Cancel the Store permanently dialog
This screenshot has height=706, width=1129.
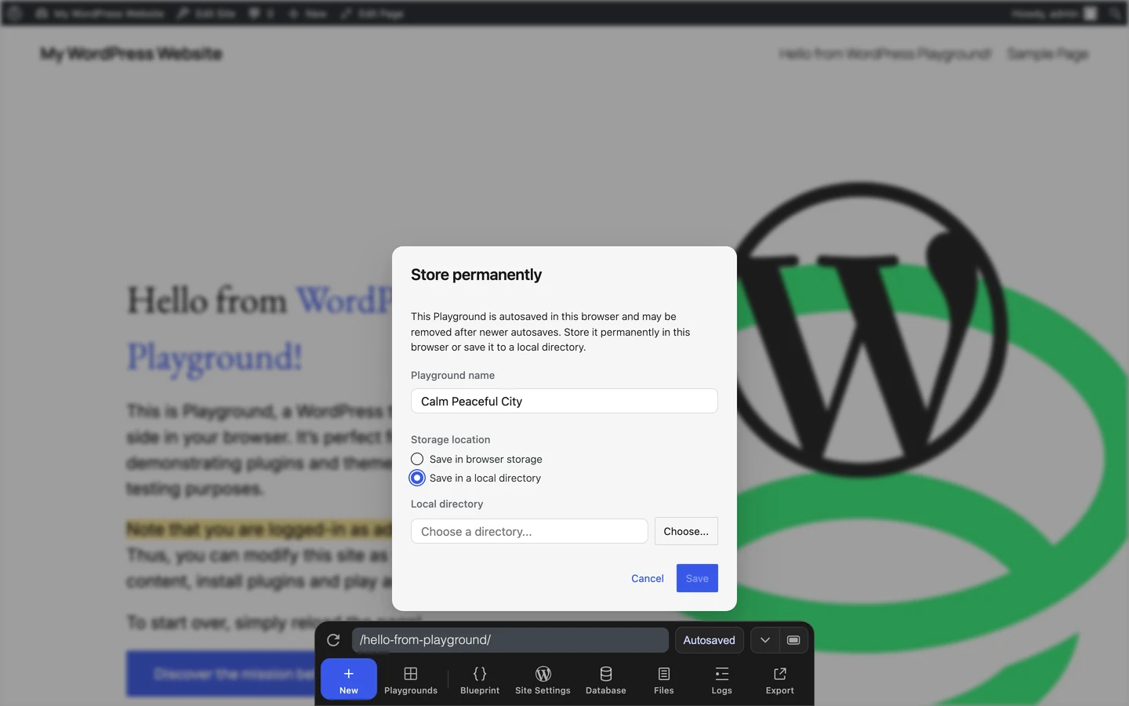point(648,578)
